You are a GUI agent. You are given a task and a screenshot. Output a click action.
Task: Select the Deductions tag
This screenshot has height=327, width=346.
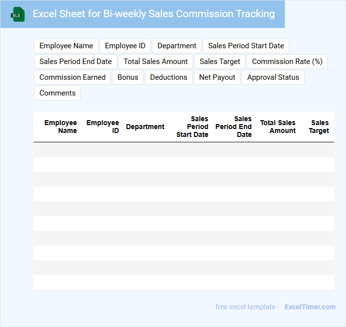click(169, 77)
